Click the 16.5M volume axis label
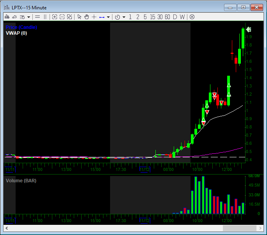This screenshot has height=235, width=267. point(254,204)
